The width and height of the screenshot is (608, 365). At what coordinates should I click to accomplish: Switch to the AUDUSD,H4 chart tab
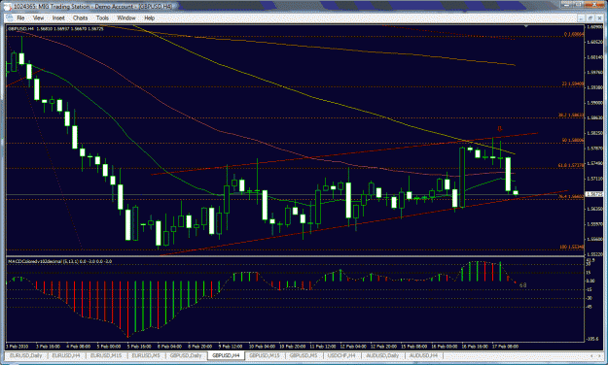click(x=423, y=355)
